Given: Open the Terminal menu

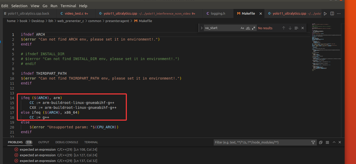Looking at the screenshot, I should click(68, 6).
